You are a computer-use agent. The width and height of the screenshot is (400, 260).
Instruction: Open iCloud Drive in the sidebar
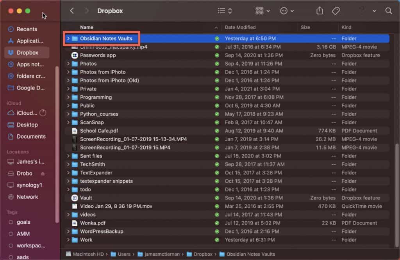coord(23,113)
